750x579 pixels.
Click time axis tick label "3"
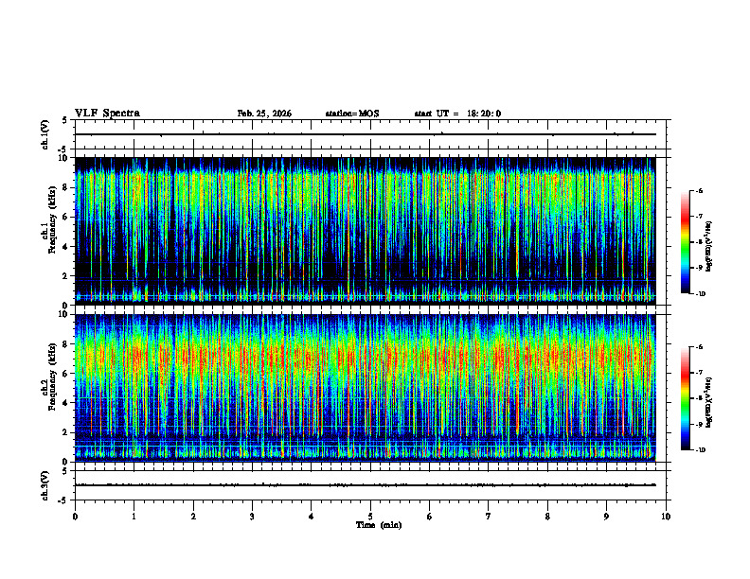click(252, 517)
